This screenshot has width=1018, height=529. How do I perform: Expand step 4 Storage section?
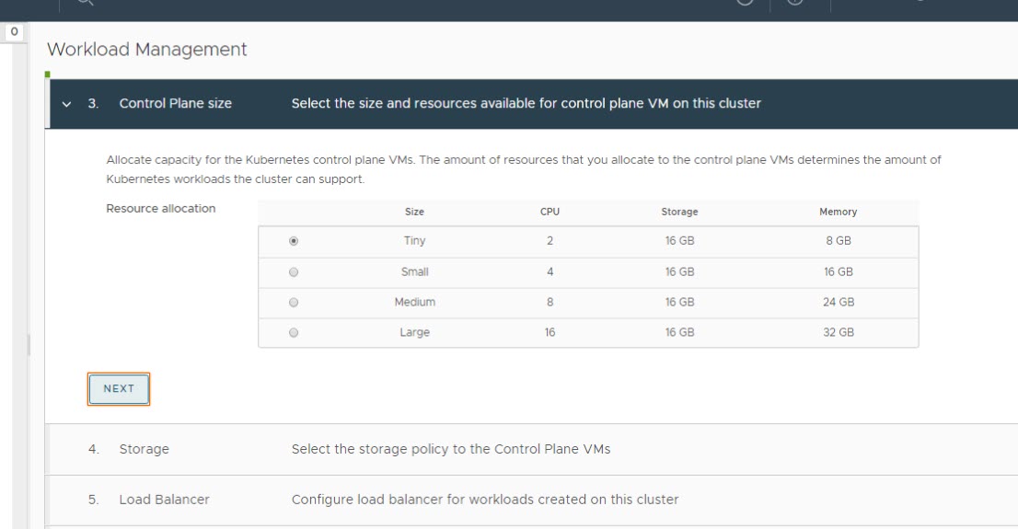(x=145, y=449)
